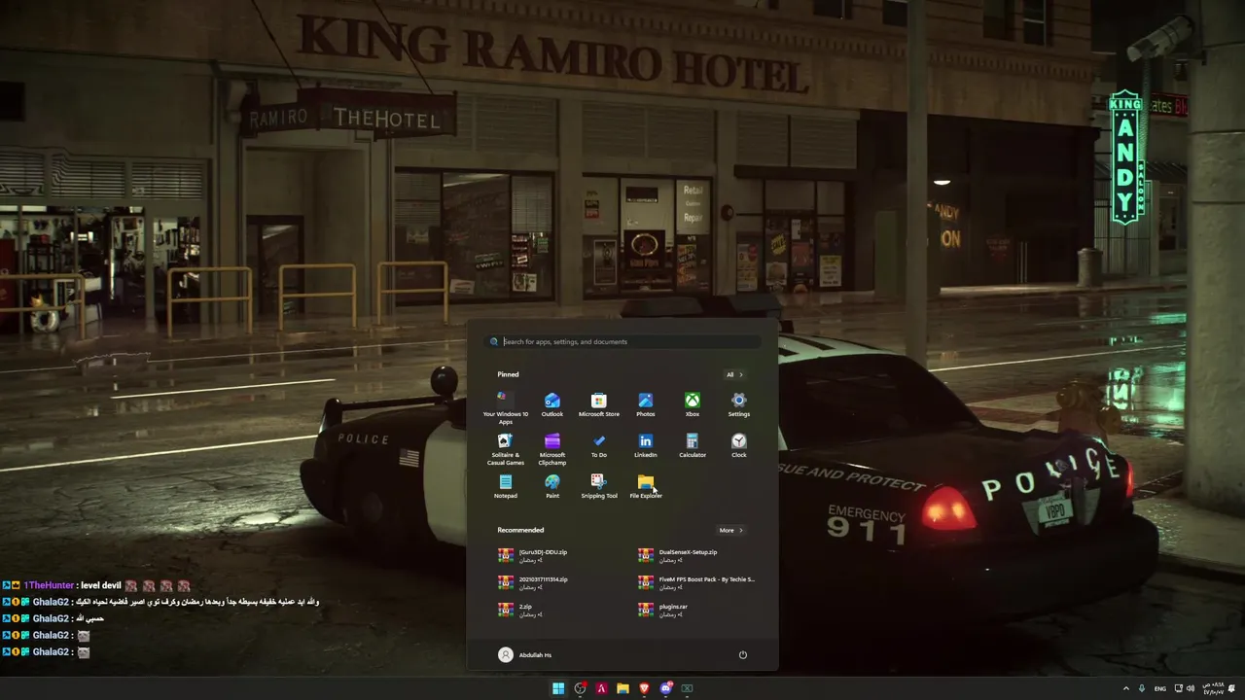
Task: Launch the Xbox app
Action: (x=693, y=405)
